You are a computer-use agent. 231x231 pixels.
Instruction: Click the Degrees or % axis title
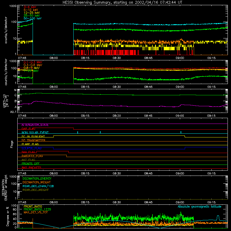pyautogui.click(x=8, y=216)
